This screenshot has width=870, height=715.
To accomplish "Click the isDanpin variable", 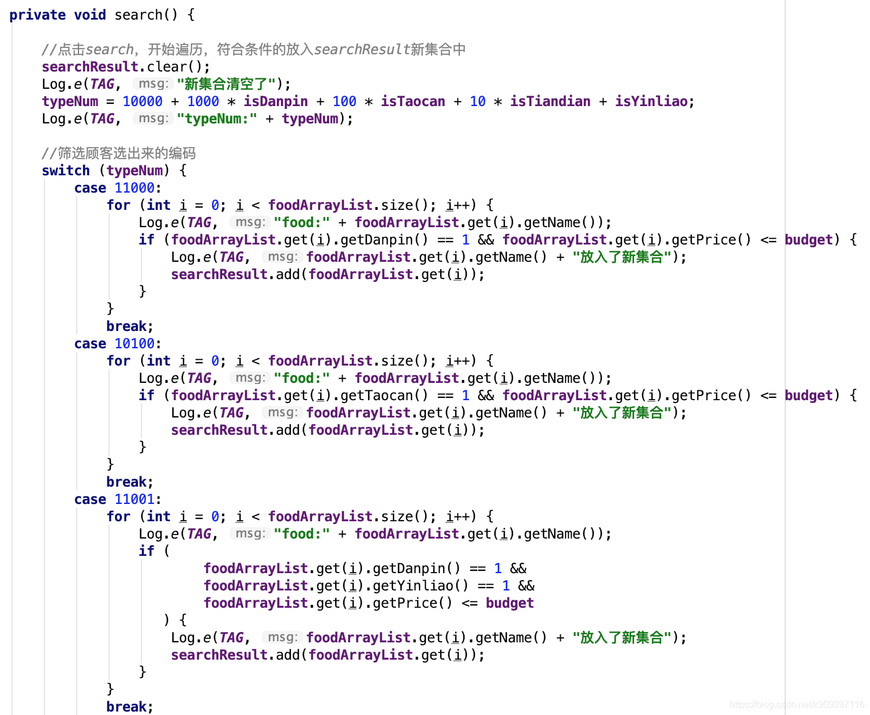I will point(276,101).
